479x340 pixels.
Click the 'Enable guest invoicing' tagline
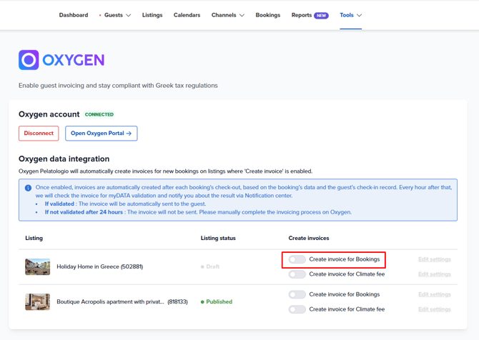click(118, 86)
